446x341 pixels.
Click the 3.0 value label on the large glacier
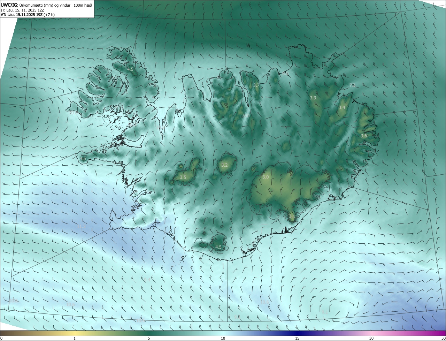[x=266, y=177]
